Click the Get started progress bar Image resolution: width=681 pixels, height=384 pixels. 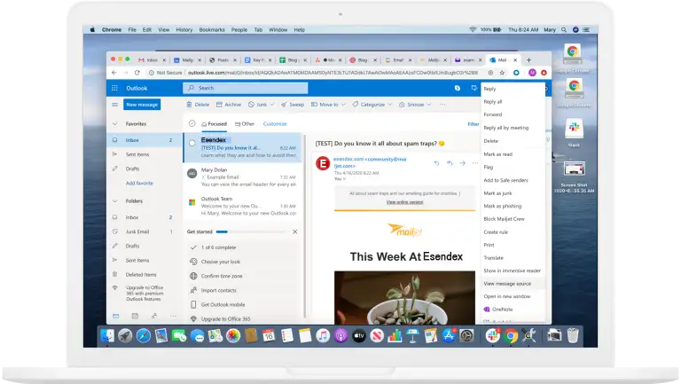point(250,232)
